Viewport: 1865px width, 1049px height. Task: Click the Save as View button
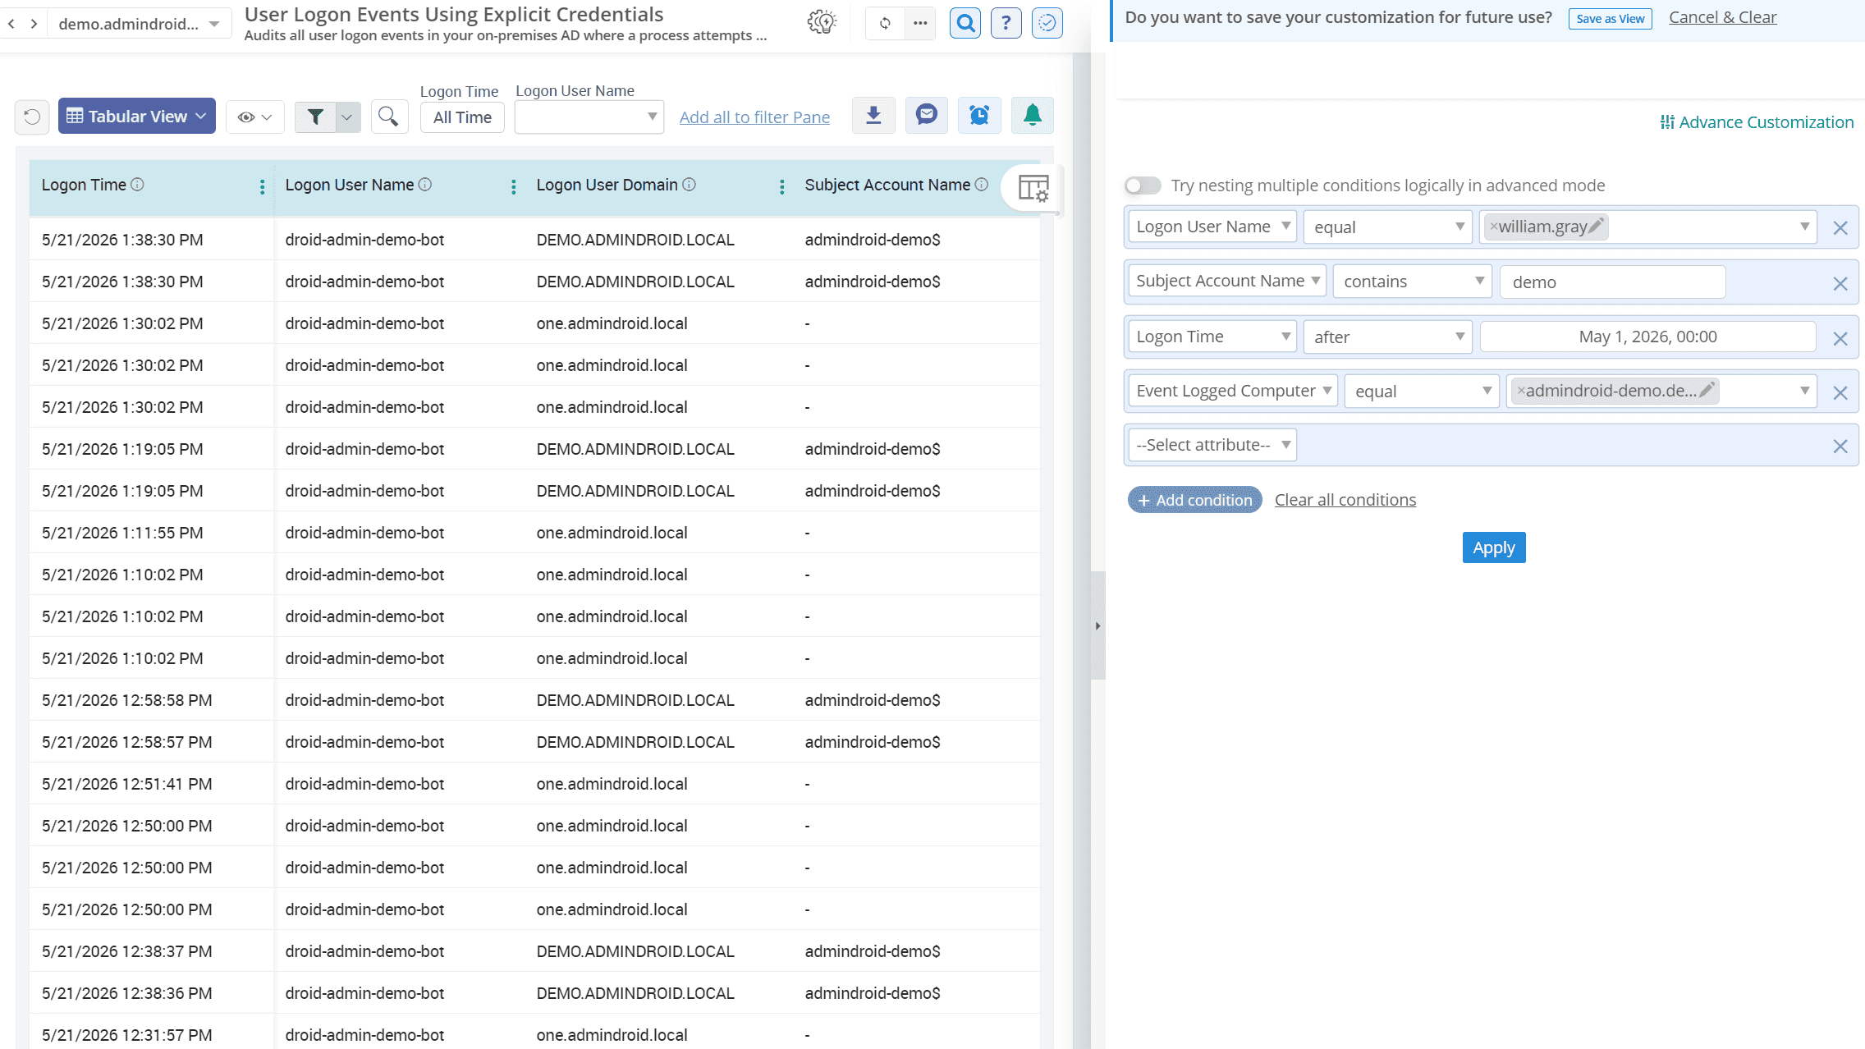pos(1611,18)
